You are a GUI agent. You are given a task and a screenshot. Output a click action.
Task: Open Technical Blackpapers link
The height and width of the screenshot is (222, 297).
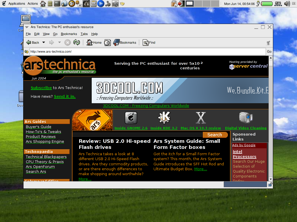[x=46, y=157]
